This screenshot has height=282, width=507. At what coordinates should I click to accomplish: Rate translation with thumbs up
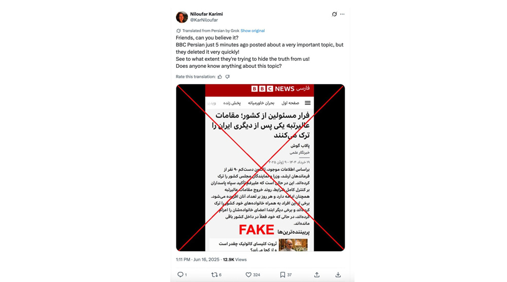pos(220,76)
